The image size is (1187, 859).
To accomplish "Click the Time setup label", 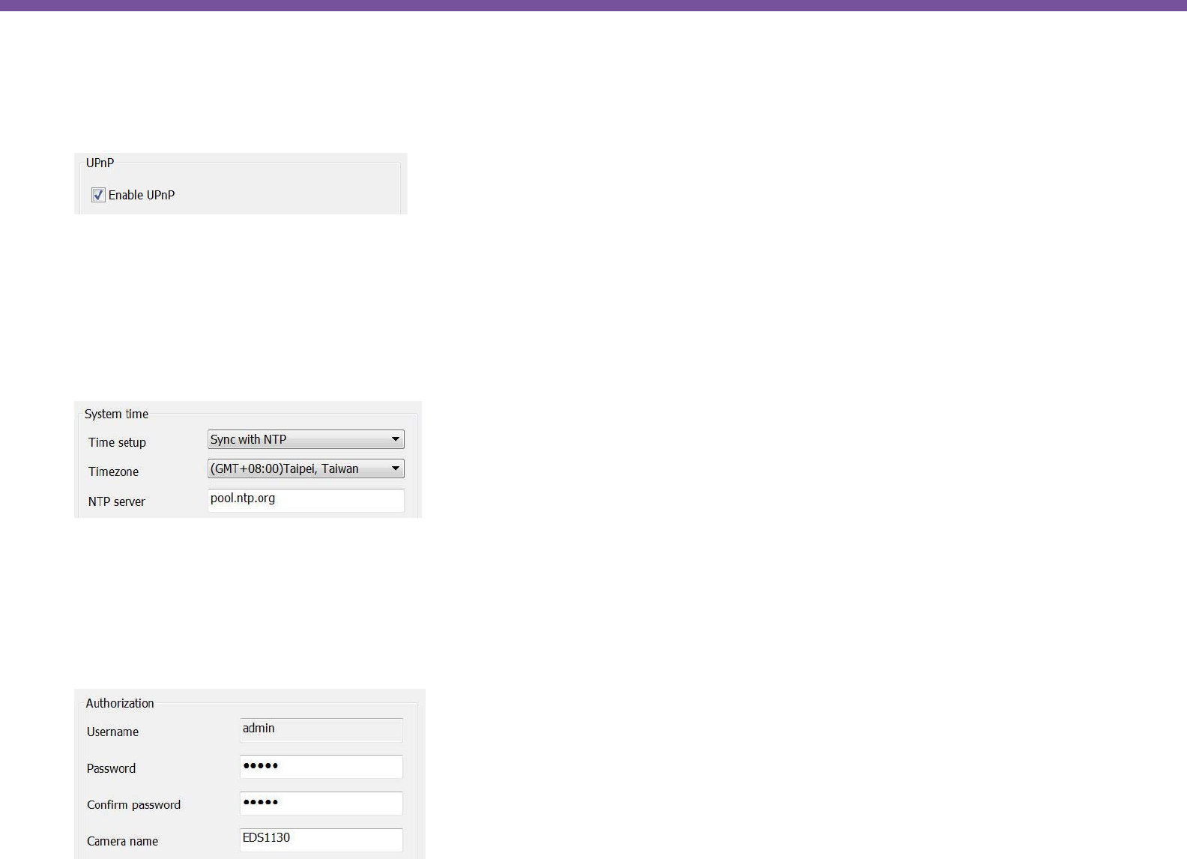I will pyautogui.click(x=117, y=442).
